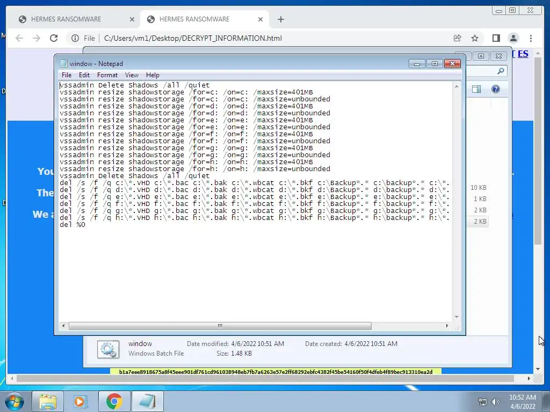550x412 pixels.
Task: Click the yellow hash string at page bottom
Action: [x=276, y=372]
